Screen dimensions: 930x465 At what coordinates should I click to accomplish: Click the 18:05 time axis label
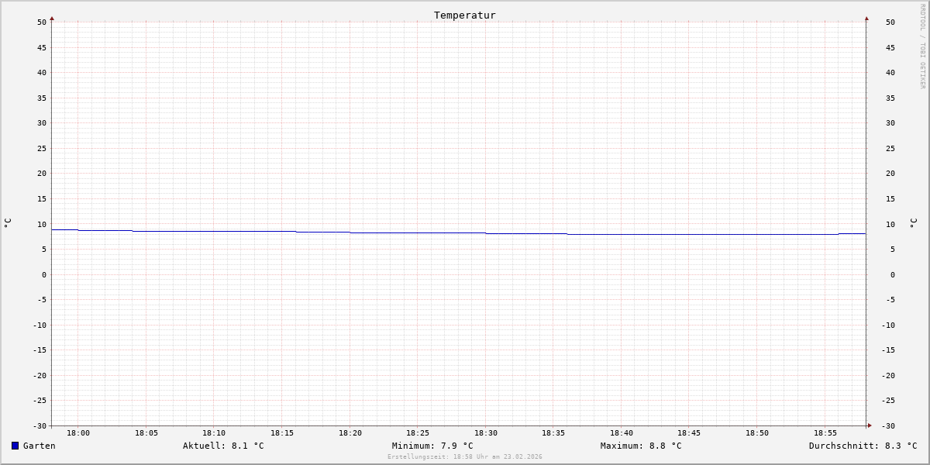point(146,432)
